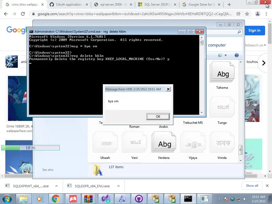Close the Message from VM1 dialog
Viewport: 272px width, 204px height.
click(168, 89)
